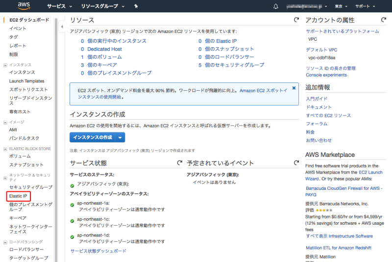Click the pin star icon in top bar
Screen dimensions: 392x262
(x=136, y=6)
